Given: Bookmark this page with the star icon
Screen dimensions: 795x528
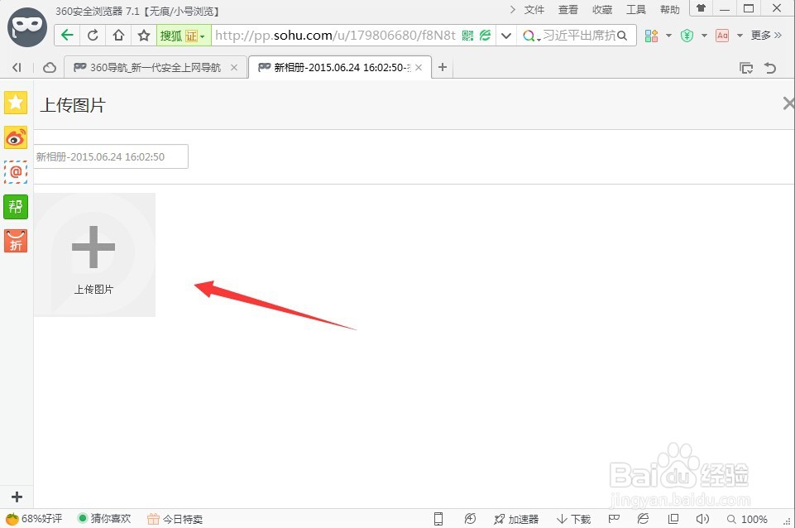Looking at the screenshot, I should 144,35.
